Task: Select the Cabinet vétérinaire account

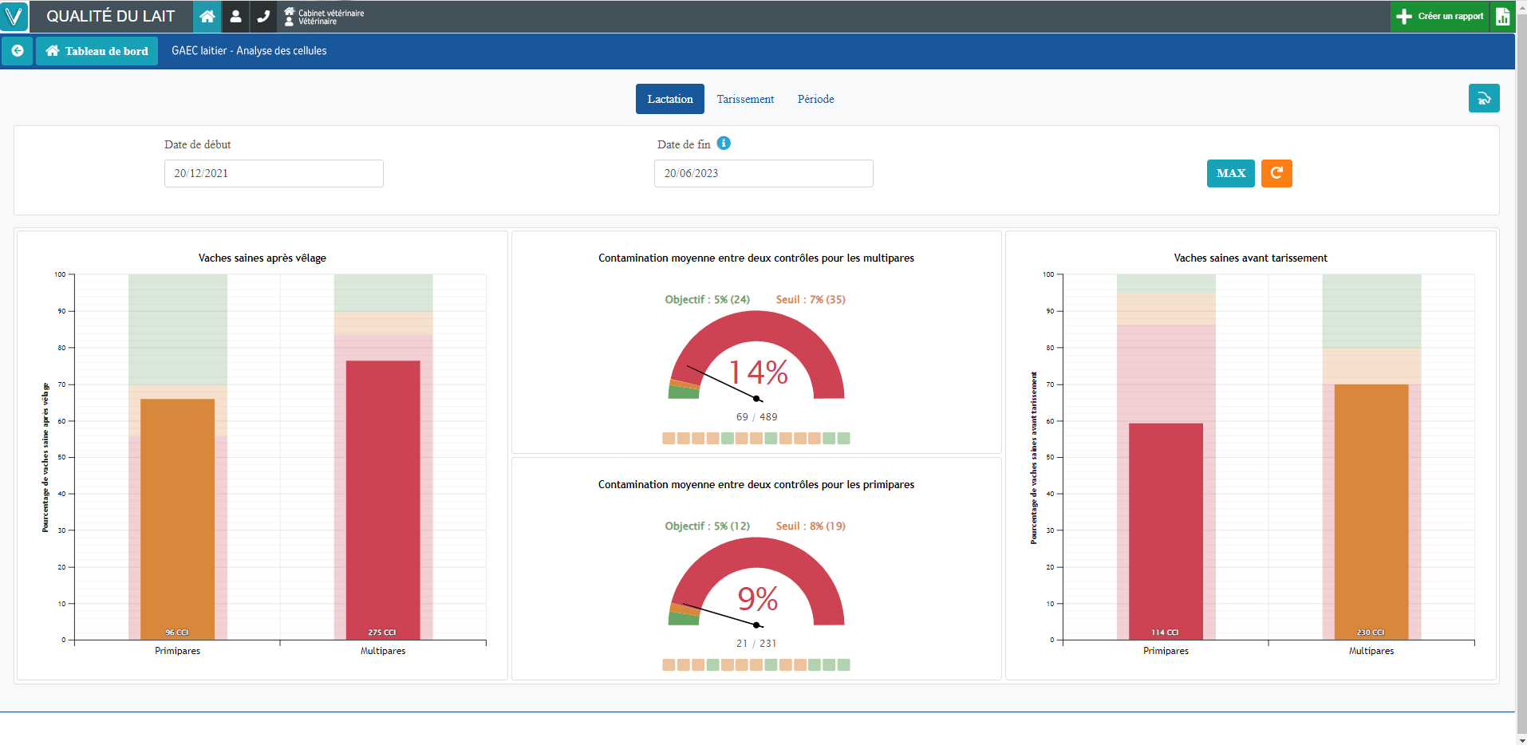Action: pos(323,16)
